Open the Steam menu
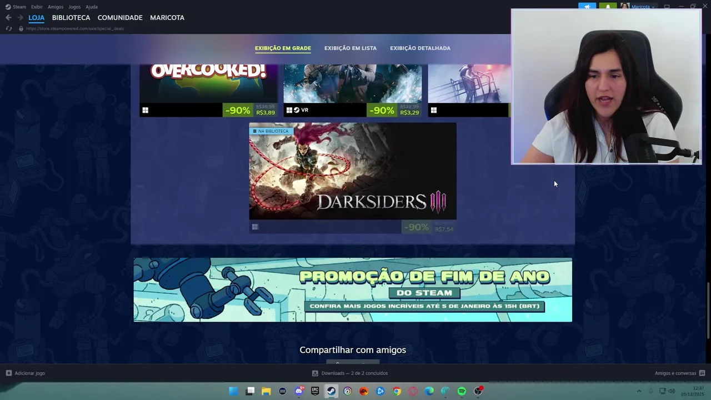Screen dimensions: 711x400 pyautogui.click(x=16, y=7)
